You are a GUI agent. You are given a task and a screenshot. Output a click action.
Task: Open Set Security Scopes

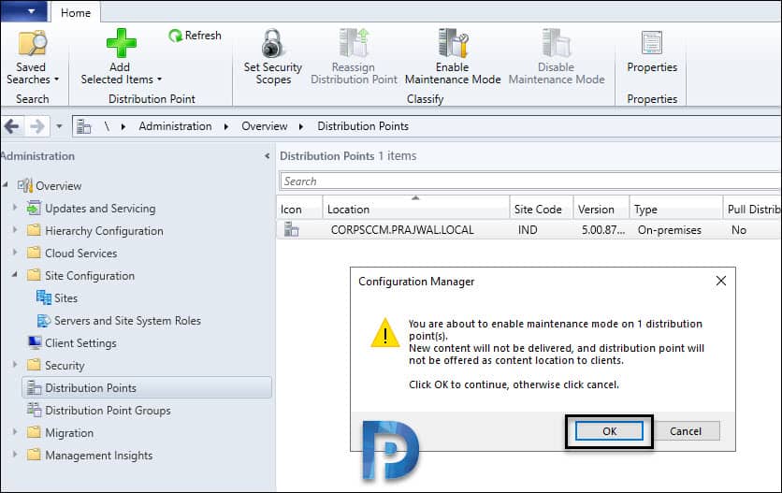point(273,57)
